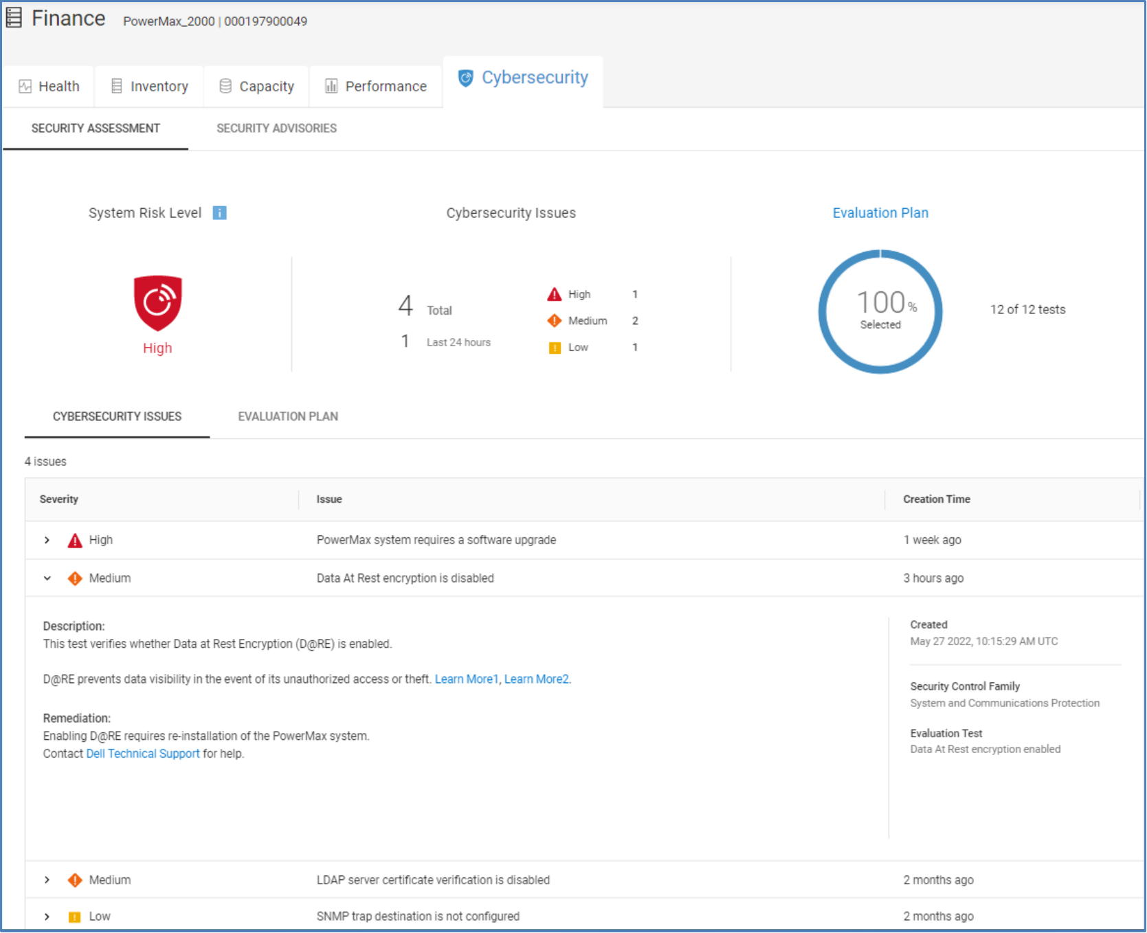Open the Capacity tab

click(x=256, y=87)
